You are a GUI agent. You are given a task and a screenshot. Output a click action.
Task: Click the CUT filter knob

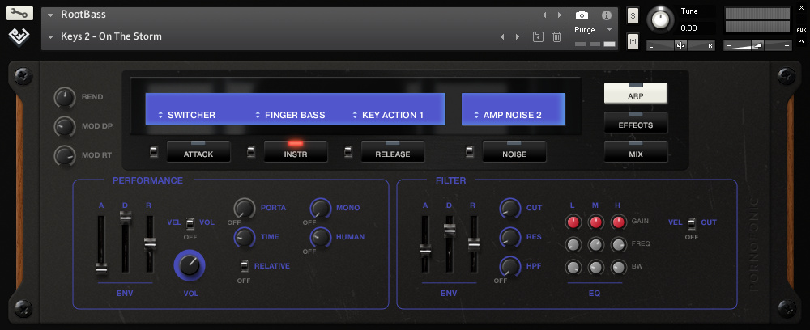509,209
